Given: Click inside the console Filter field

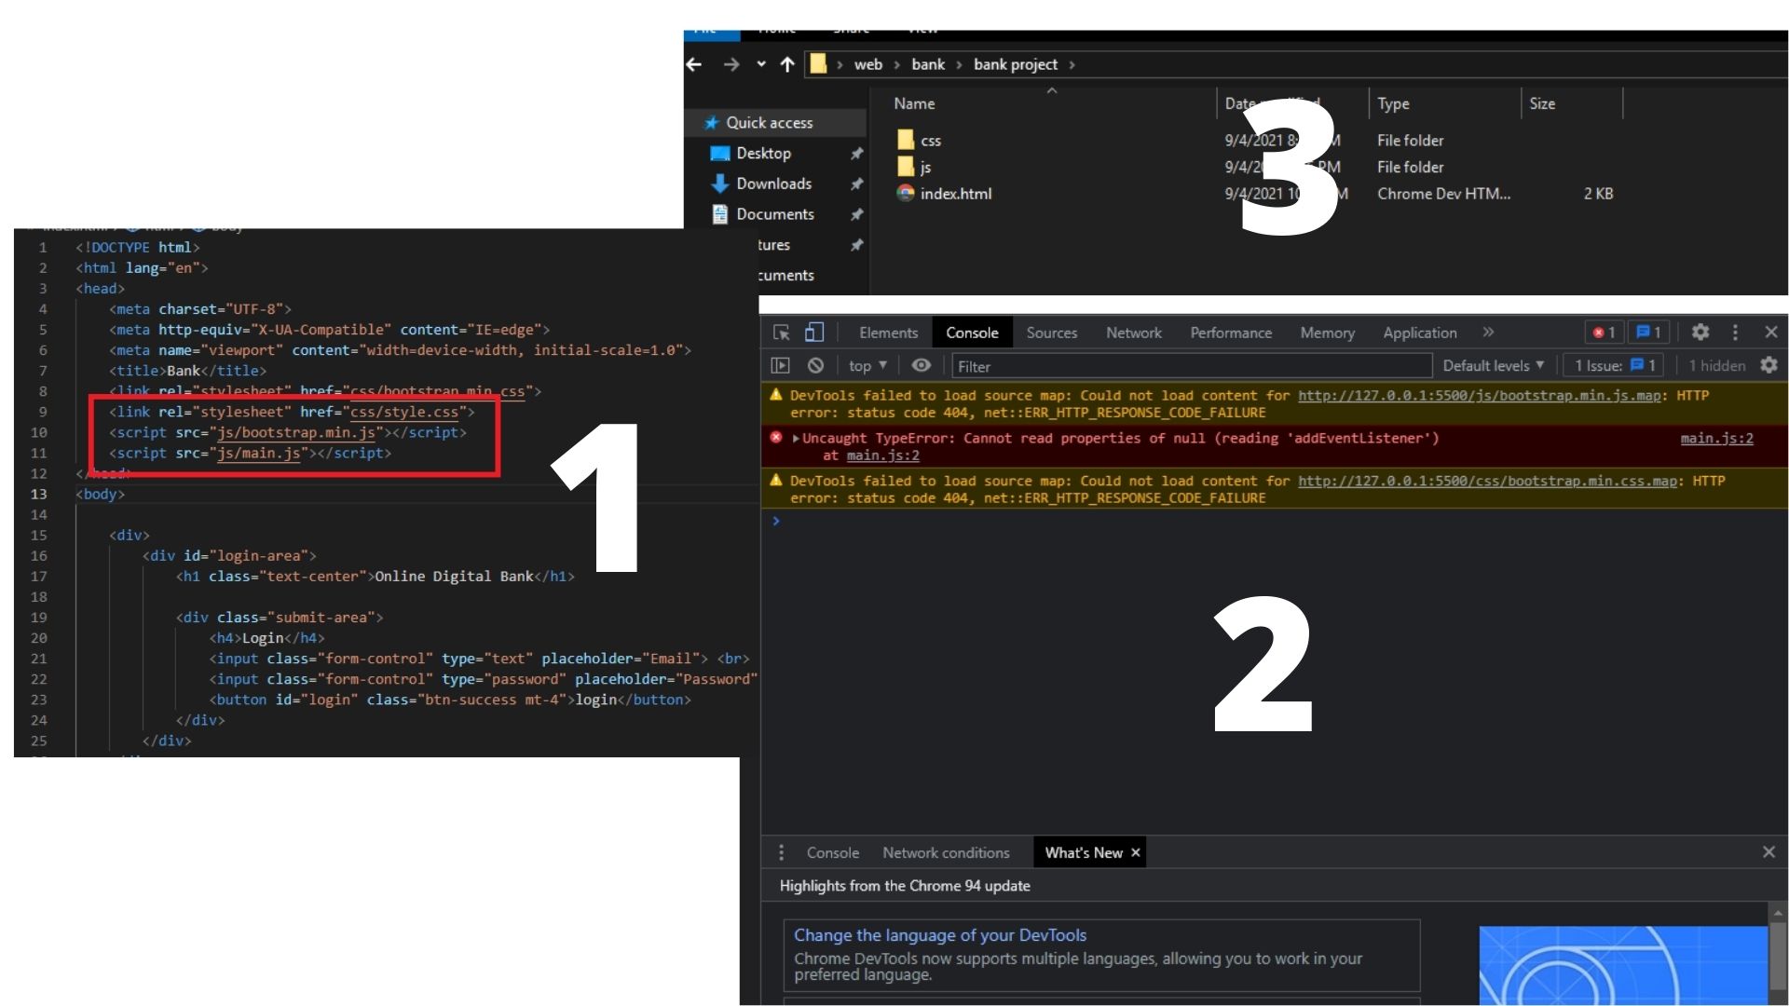Looking at the screenshot, I should click(x=1118, y=366).
